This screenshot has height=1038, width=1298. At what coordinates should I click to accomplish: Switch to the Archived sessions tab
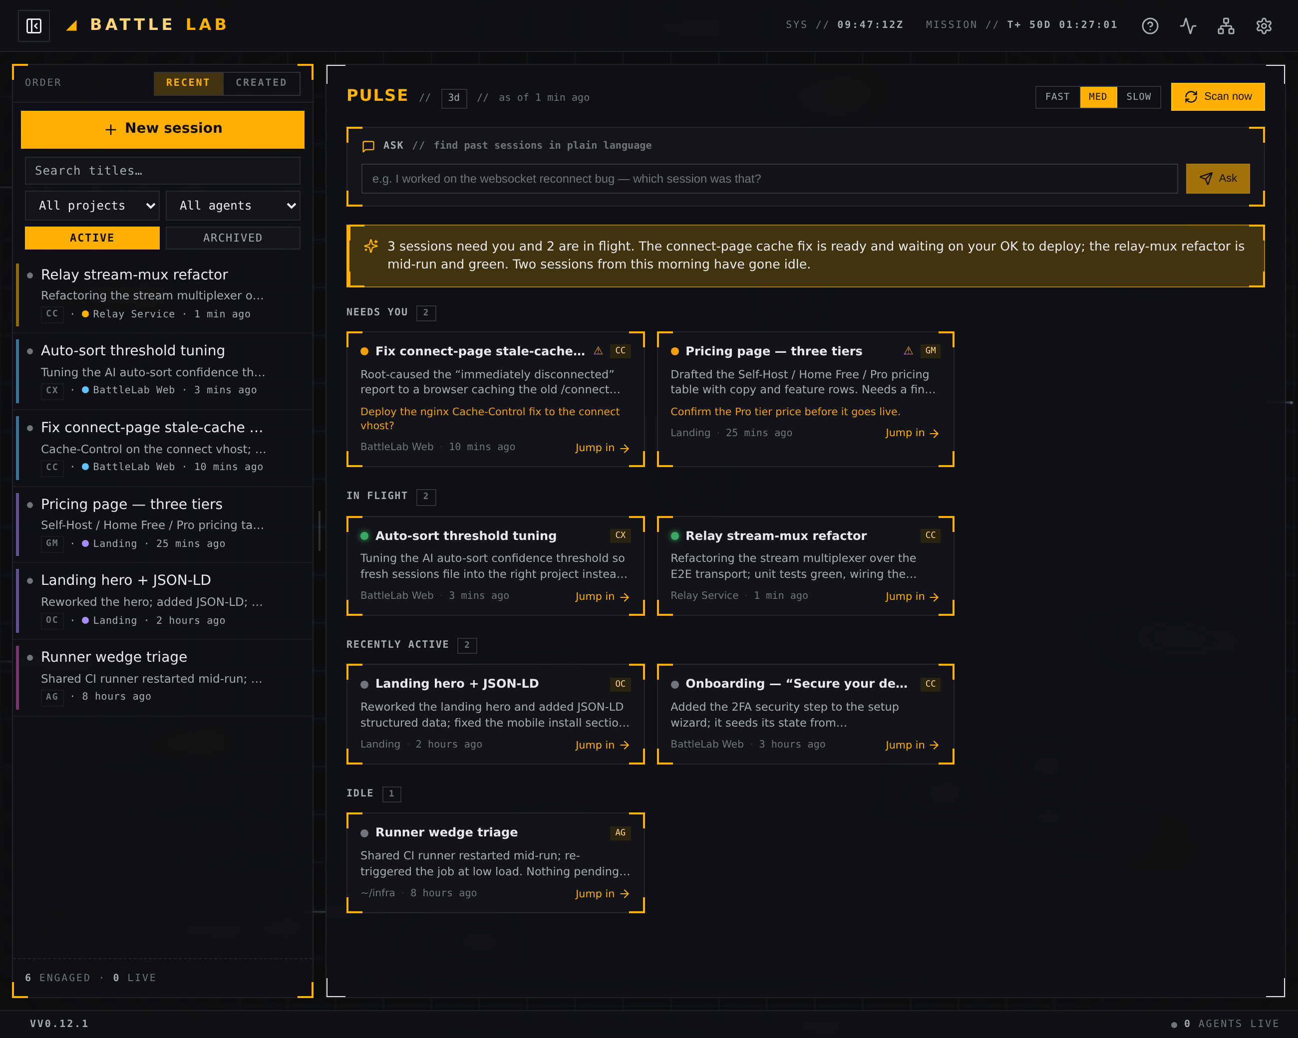tap(233, 238)
